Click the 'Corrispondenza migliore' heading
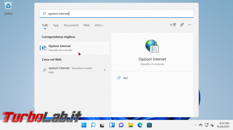 (58, 37)
